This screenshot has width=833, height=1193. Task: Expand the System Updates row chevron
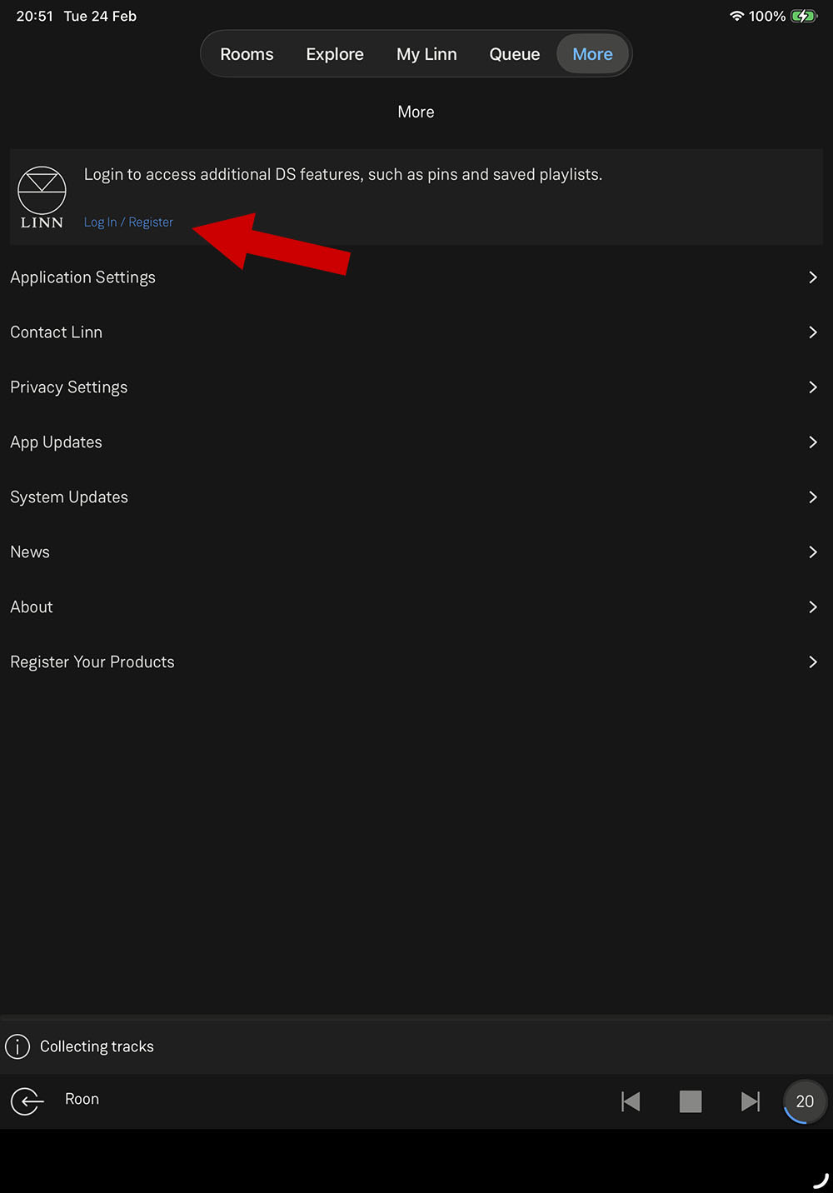pos(812,497)
